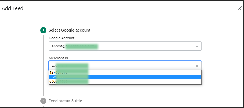Click the 'Select Google account' step heading
The width and height of the screenshot is (244, 108).
[x=69, y=30]
